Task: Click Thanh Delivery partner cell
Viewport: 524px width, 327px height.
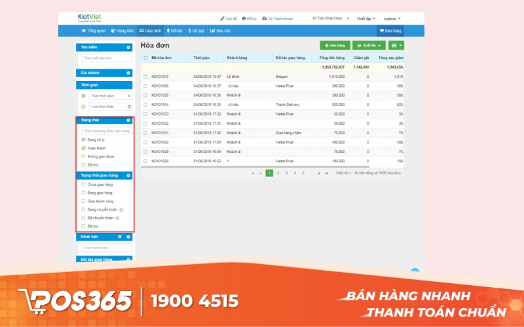Action: (x=287, y=105)
